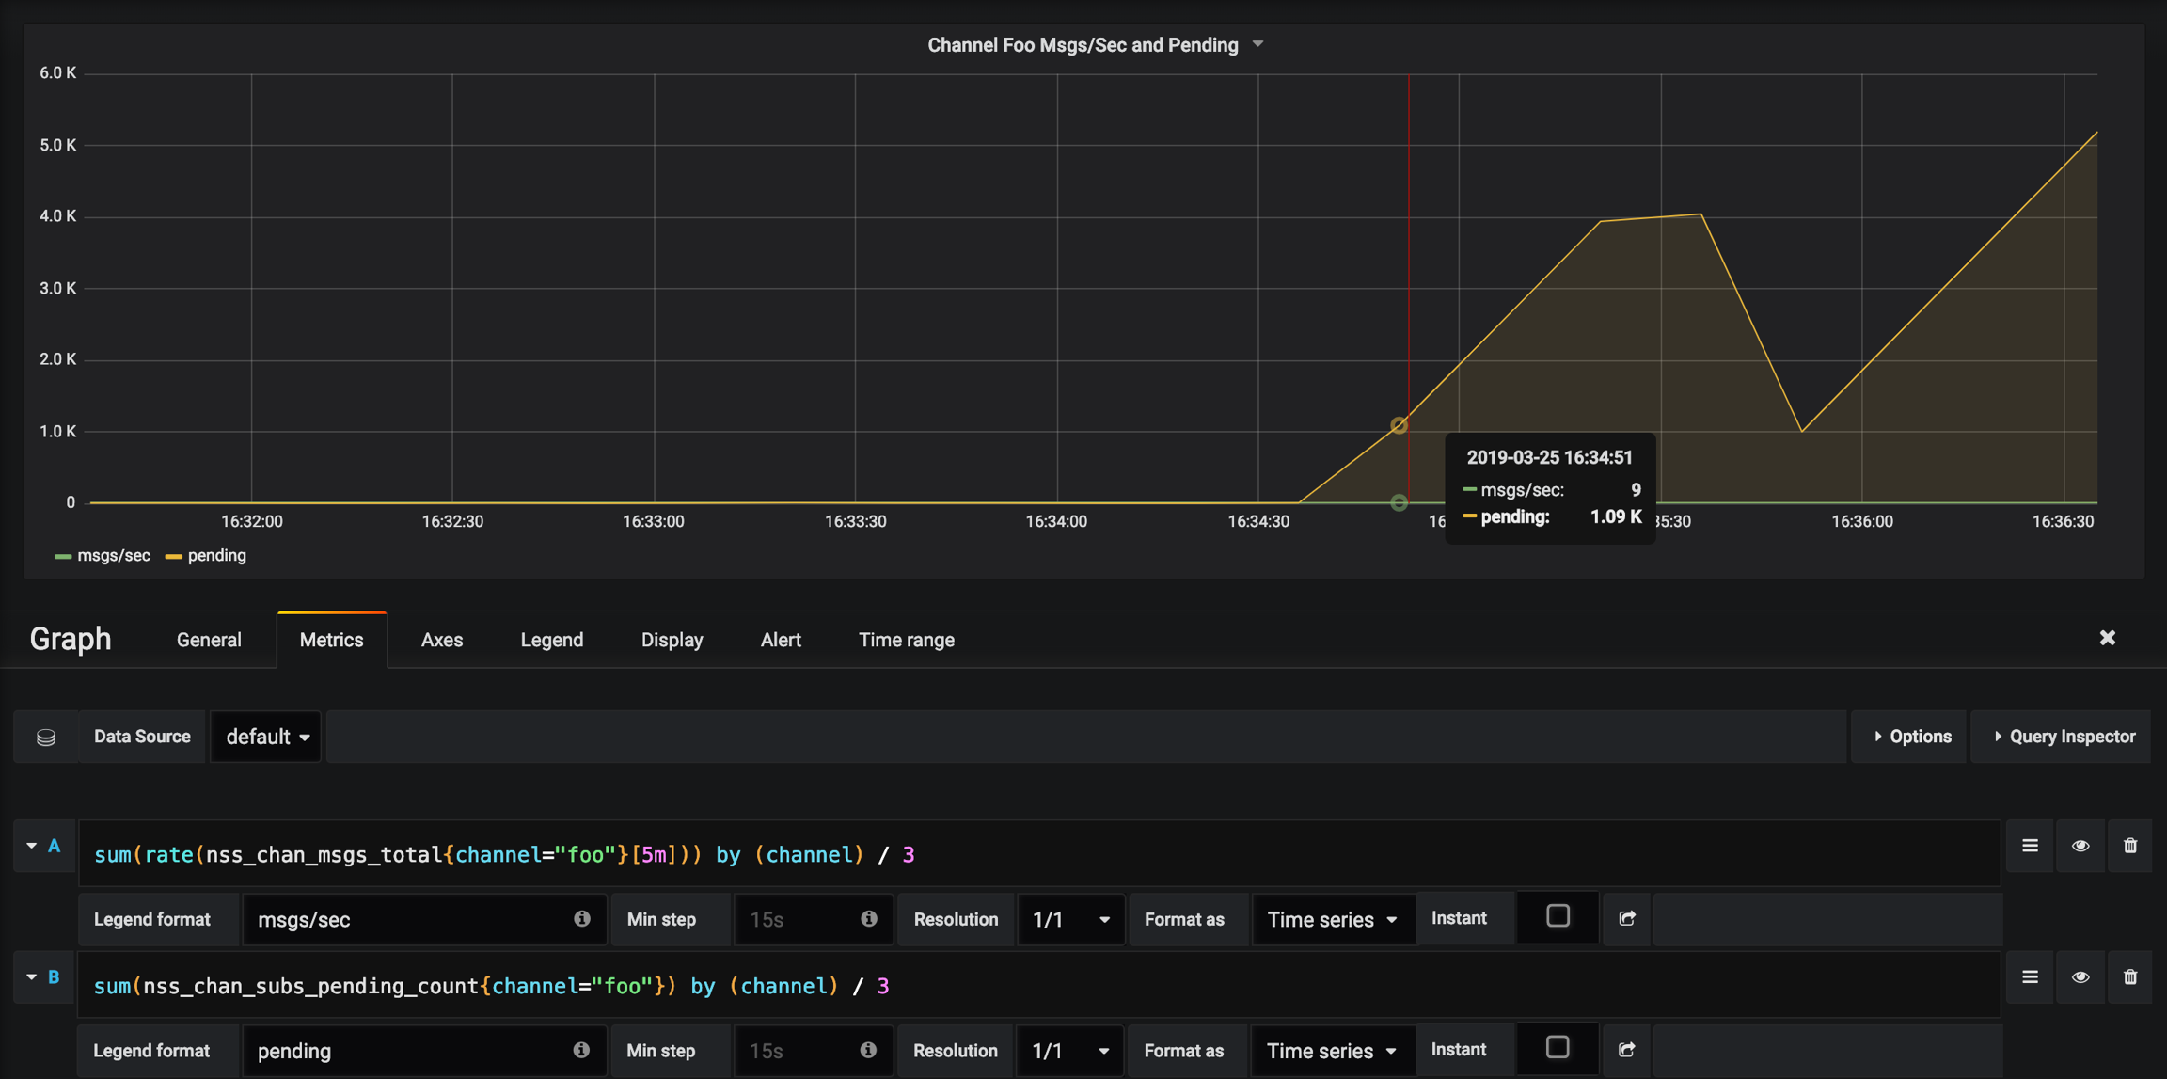The height and width of the screenshot is (1079, 2167).
Task: Close the graph editor with the X
Action: tap(2108, 638)
